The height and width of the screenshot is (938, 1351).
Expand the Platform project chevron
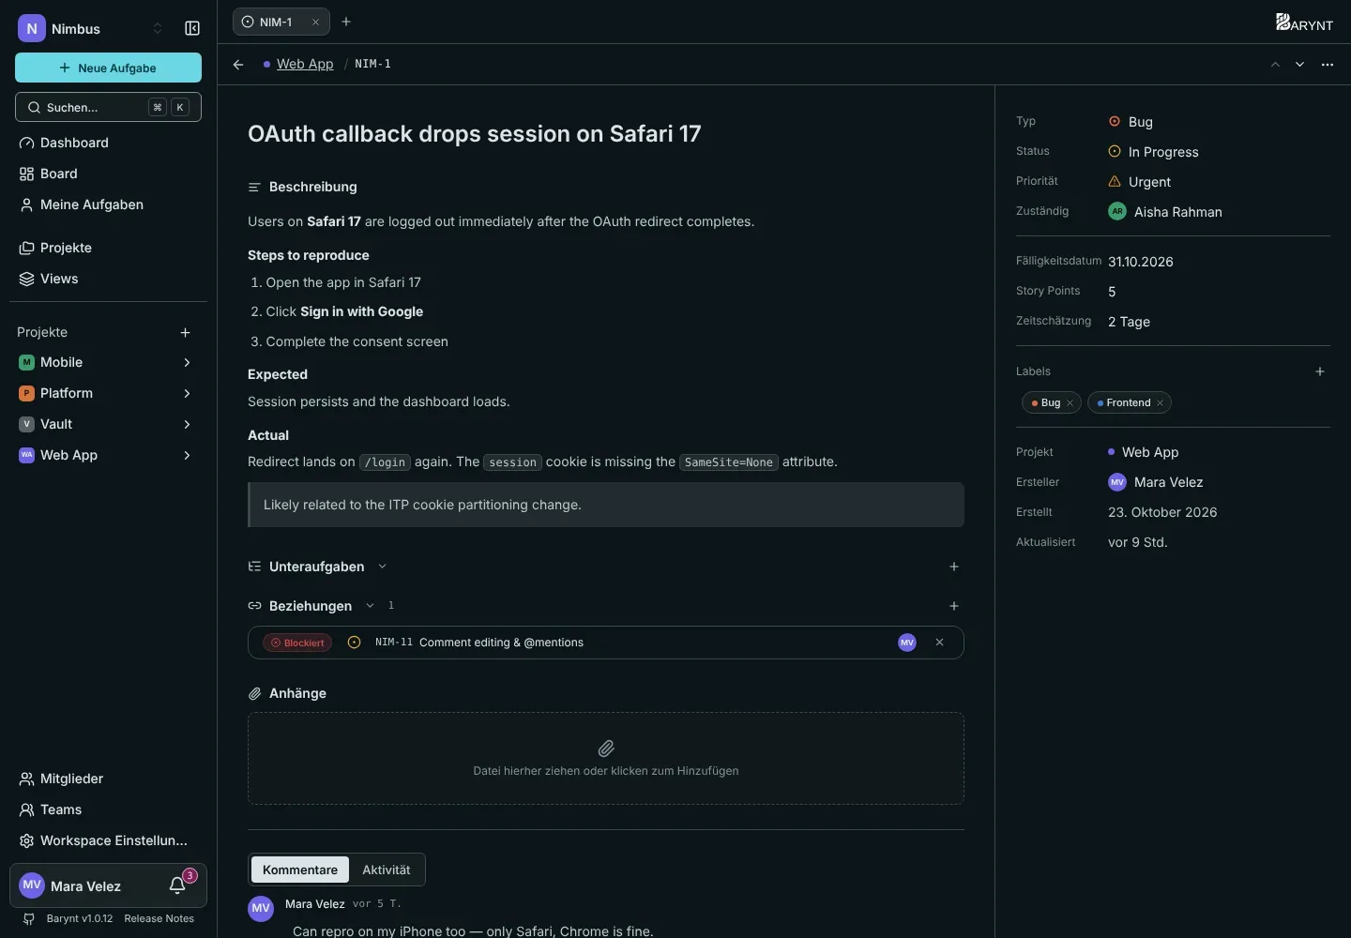pyautogui.click(x=187, y=393)
